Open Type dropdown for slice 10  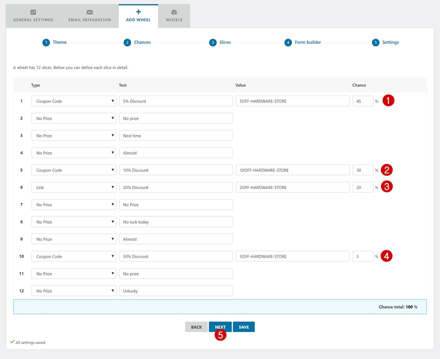coord(73,256)
